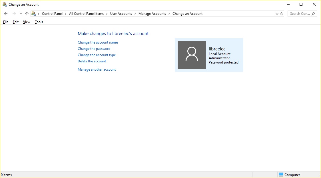Go to Manage another account
Viewport: 321px width, 178px height.
(x=97, y=69)
